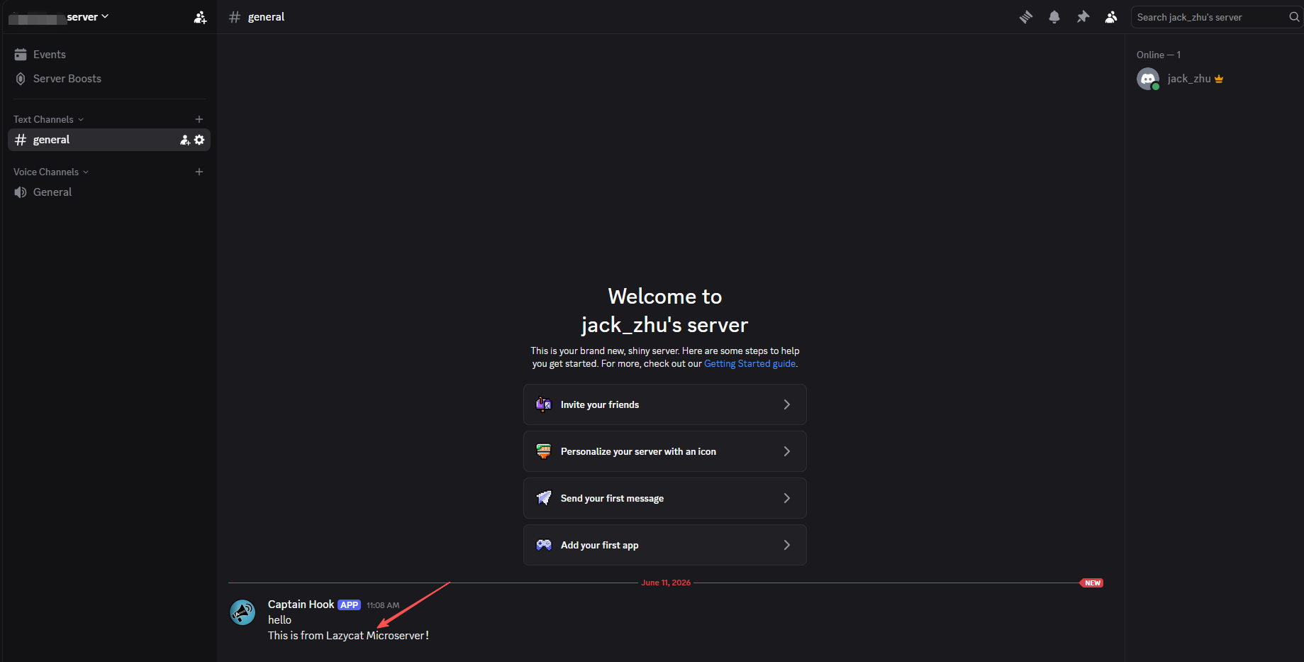Click Personalize your server with an icon

665,451
